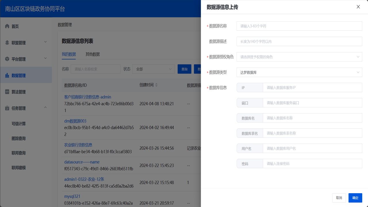Expand the 联盟管理 submenu
Viewport: 368px width, 207px height.
point(45,42)
